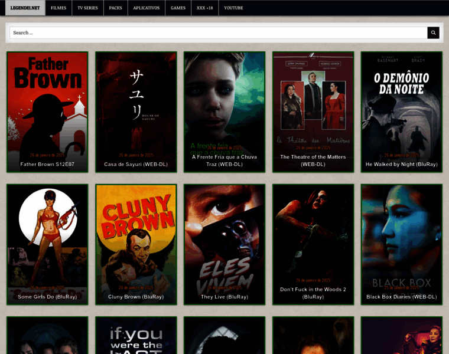Open the APLICATIVOS menu
The image size is (449, 354).
pos(147,8)
